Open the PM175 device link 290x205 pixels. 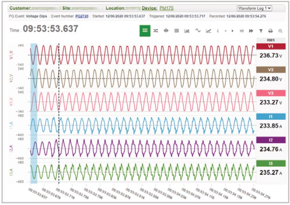[166, 8]
